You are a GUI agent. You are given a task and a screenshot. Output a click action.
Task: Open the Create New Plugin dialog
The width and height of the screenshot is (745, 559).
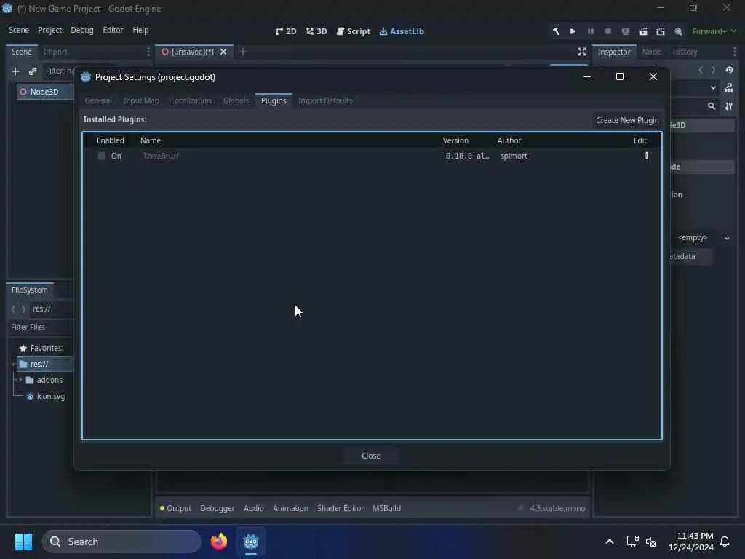[627, 120]
